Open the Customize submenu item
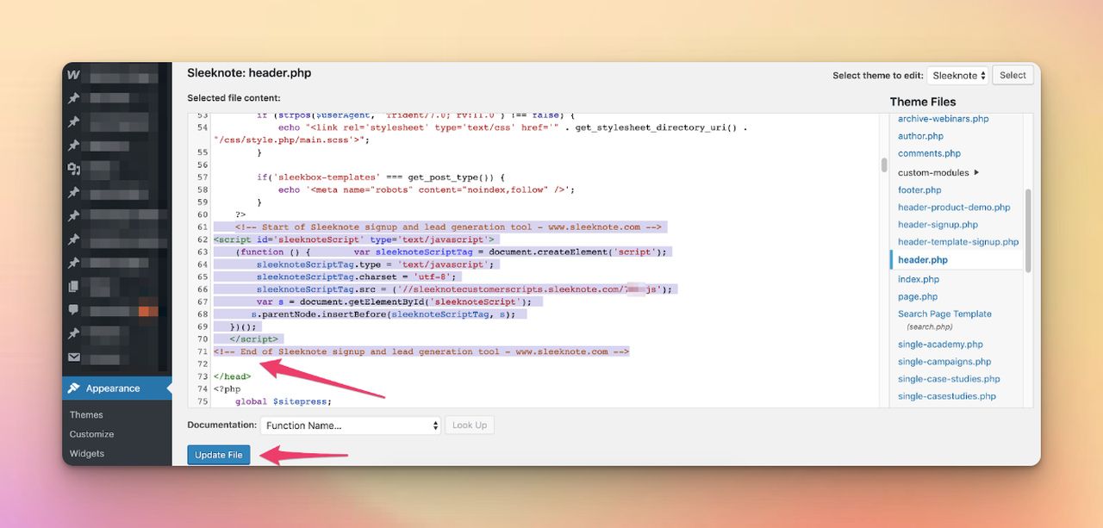Image resolution: width=1103 pixels, height=528 pixels. (91, 434)
